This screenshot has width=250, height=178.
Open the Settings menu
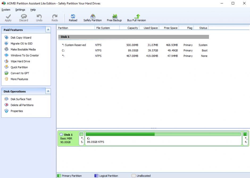pyautogui.click(x=20, y=10)
